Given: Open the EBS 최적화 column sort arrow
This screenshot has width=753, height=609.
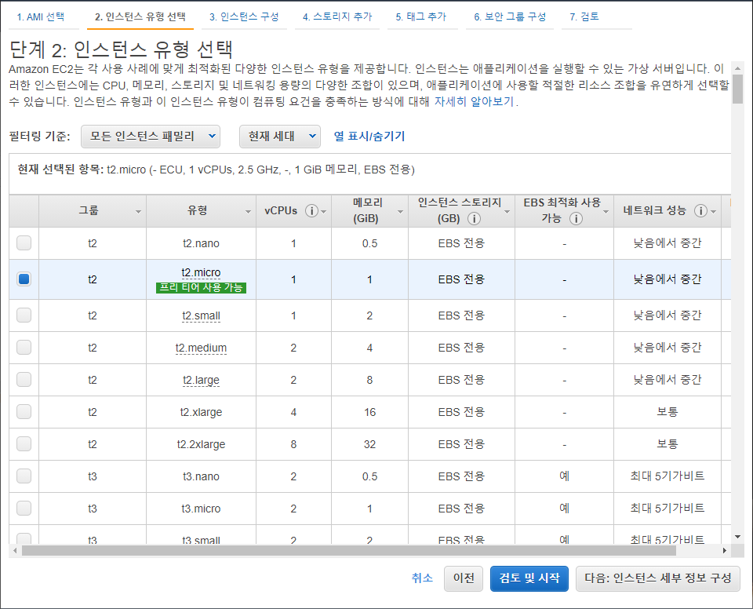Looking at the screenshot, I should (x=606, y=211).
